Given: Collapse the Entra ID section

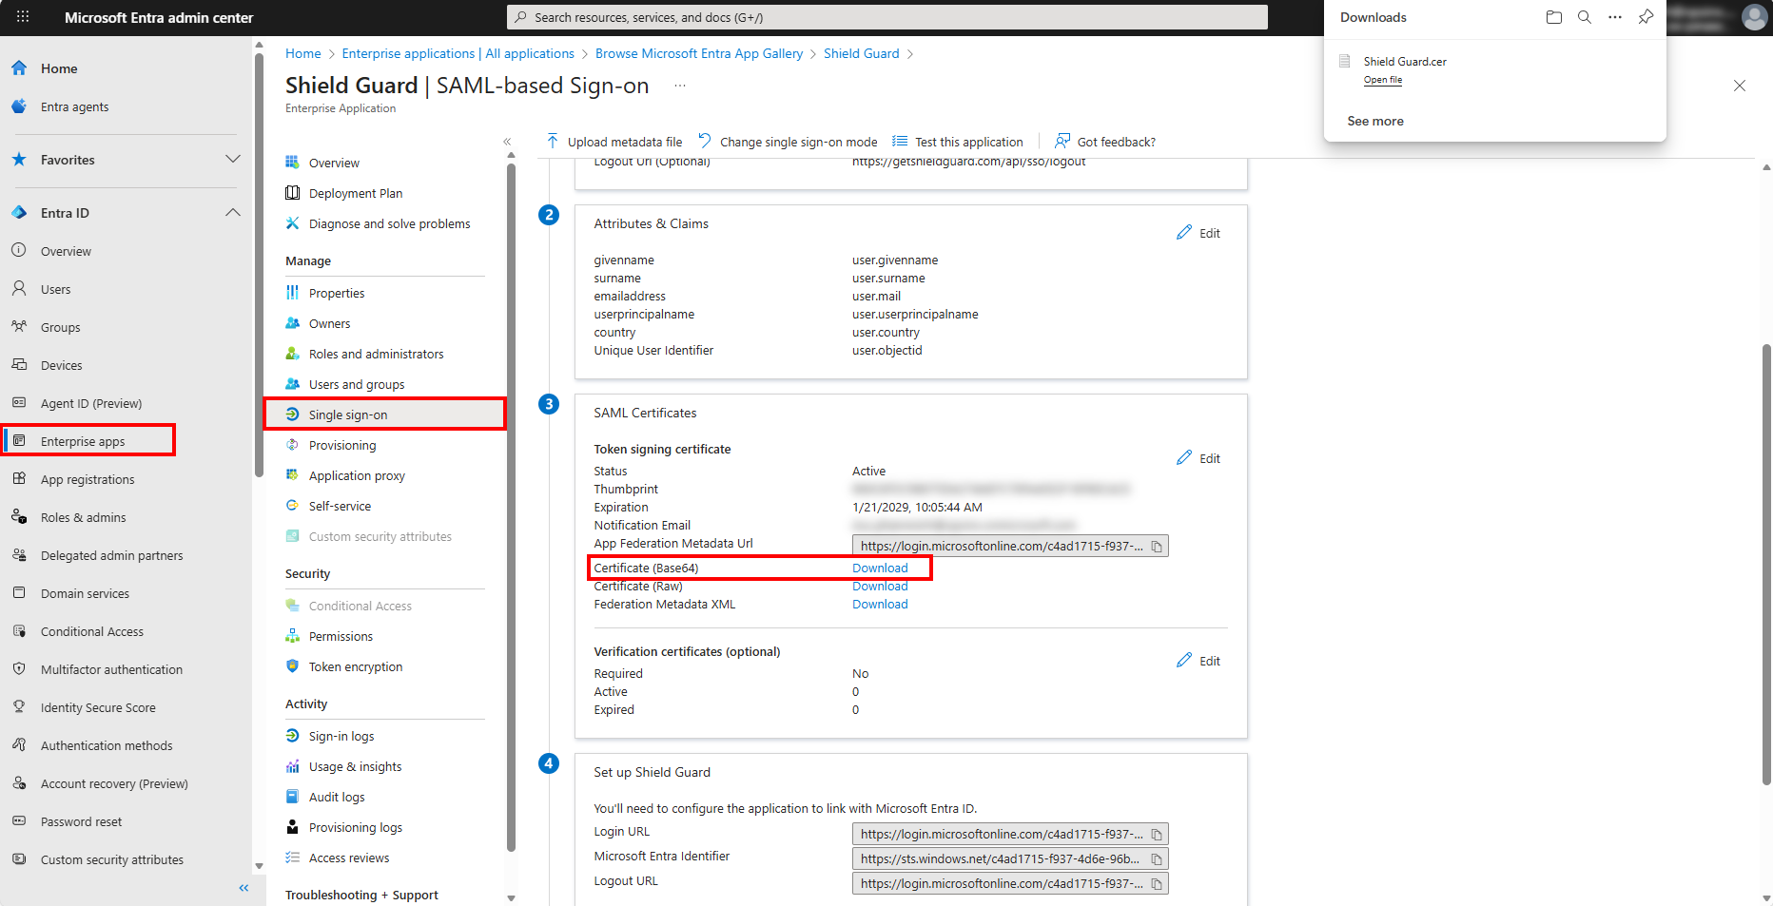Looking at the screenshot, I should point(232,213).
